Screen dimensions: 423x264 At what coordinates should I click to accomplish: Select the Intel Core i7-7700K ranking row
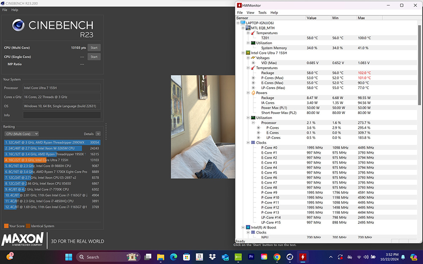[x=52, y=189]
